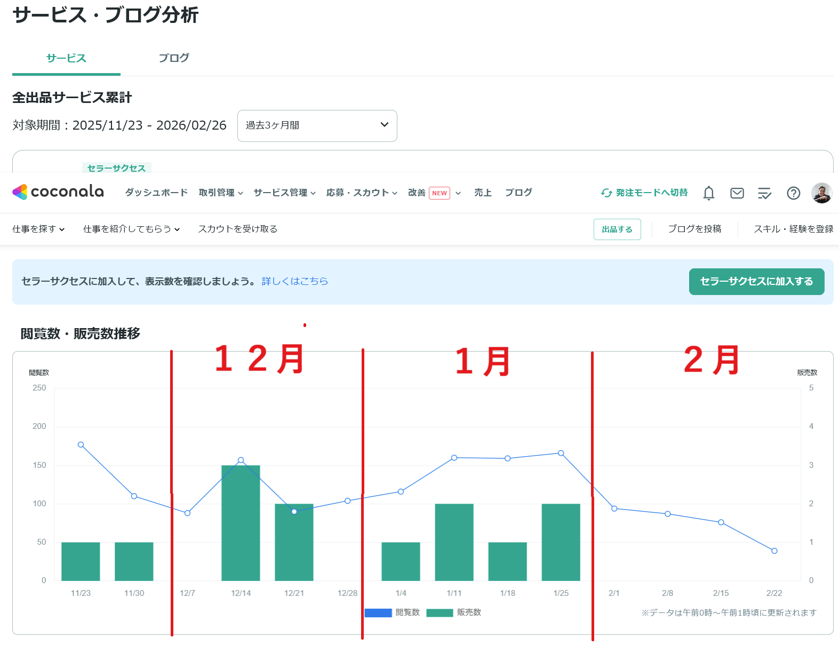The width and height of the screenshot is (839, 653).
Task: Expand the 改善 NEW menu
Action: click(434, 193)
